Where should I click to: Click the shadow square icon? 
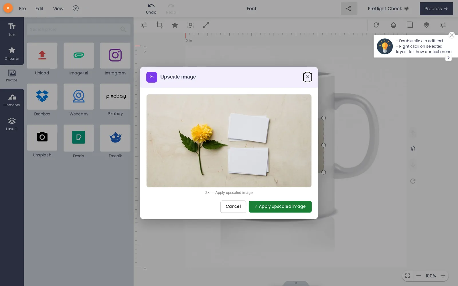410,25
